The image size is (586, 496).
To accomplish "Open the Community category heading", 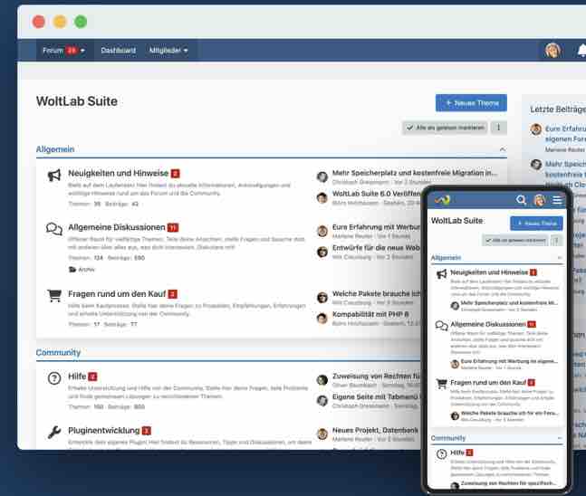I will (58, 353).
